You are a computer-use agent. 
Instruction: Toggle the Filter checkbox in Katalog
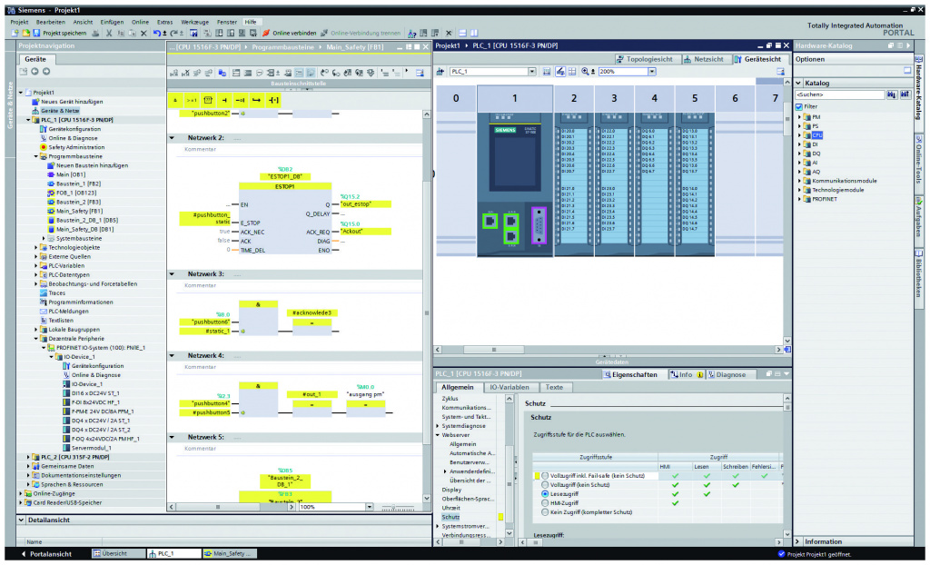pos(799,107)
